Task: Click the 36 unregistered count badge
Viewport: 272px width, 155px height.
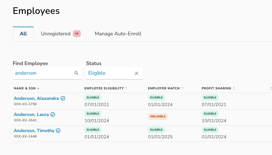Action: click(77, 34)
